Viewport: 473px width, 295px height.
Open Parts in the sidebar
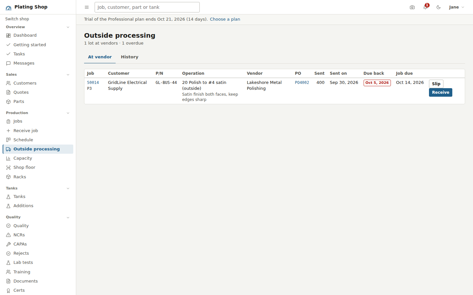click(38, 102)
